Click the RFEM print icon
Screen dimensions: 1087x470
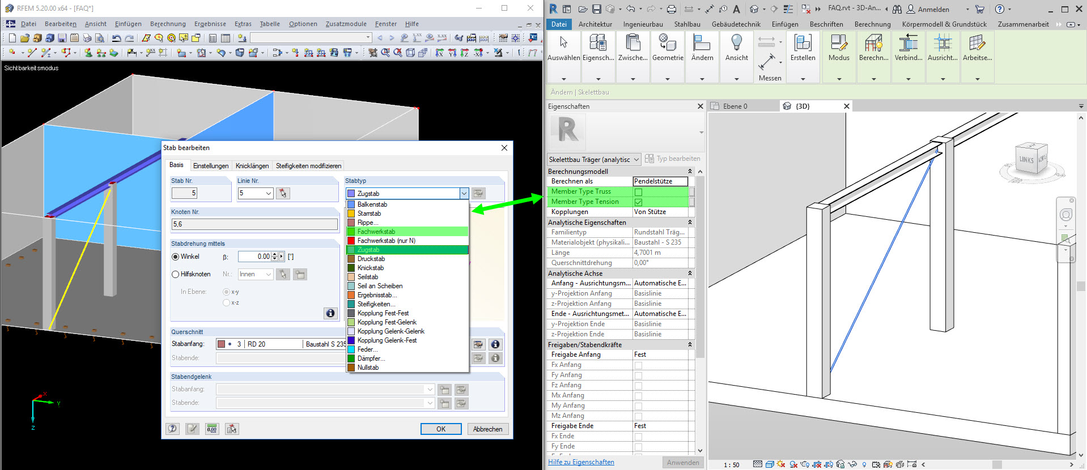click(87, 38)
